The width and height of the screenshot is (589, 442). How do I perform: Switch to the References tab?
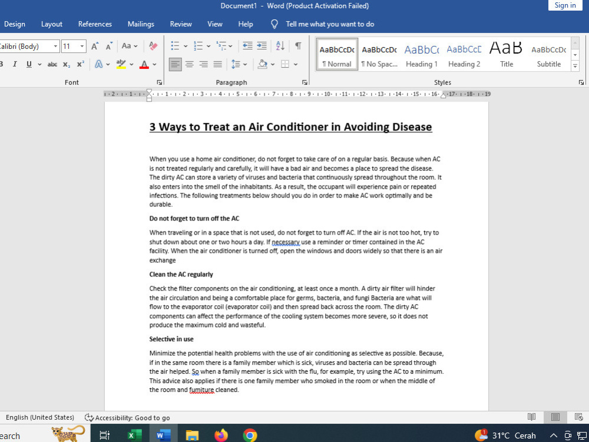pyautogui.click(x=95, y=24)
